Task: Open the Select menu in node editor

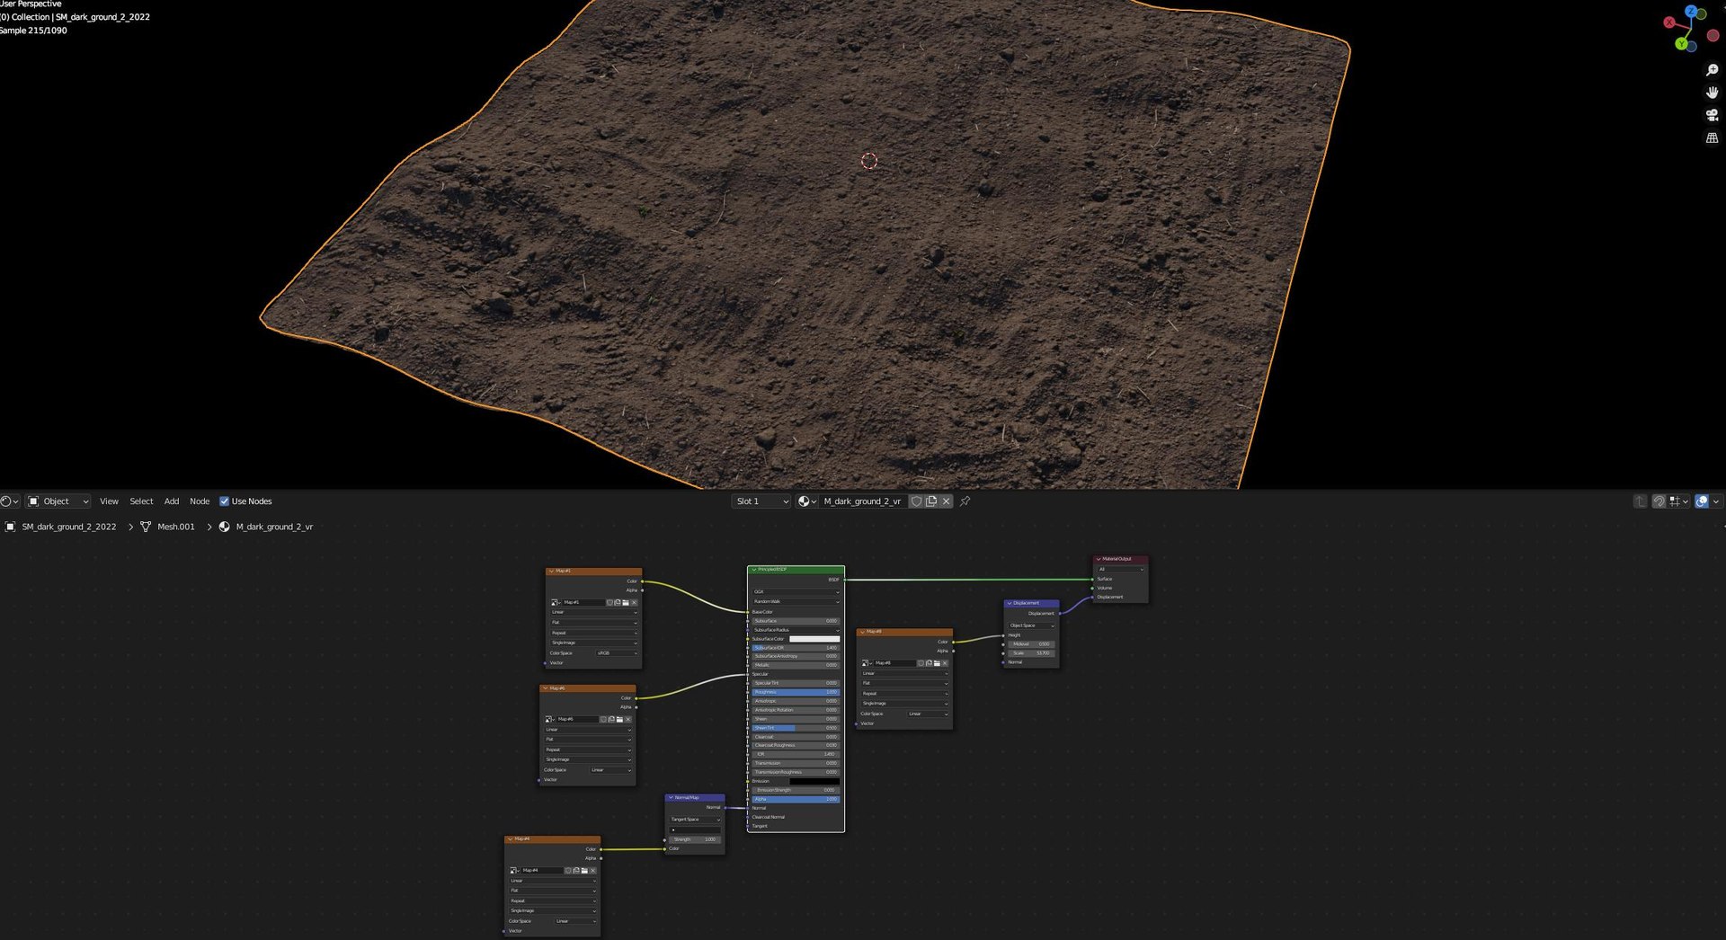Action: (x=141, y=501)
